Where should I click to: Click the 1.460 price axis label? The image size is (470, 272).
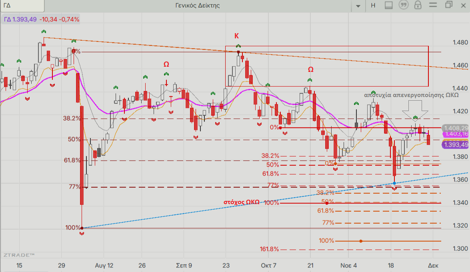coord(460,65)
